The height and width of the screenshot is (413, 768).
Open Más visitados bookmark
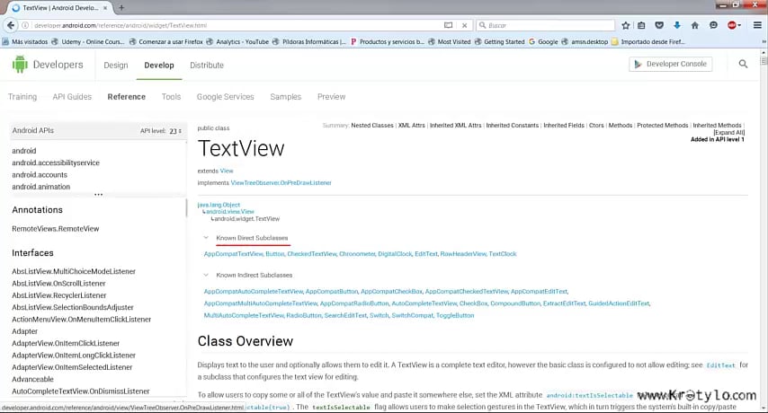pos(25,41)
